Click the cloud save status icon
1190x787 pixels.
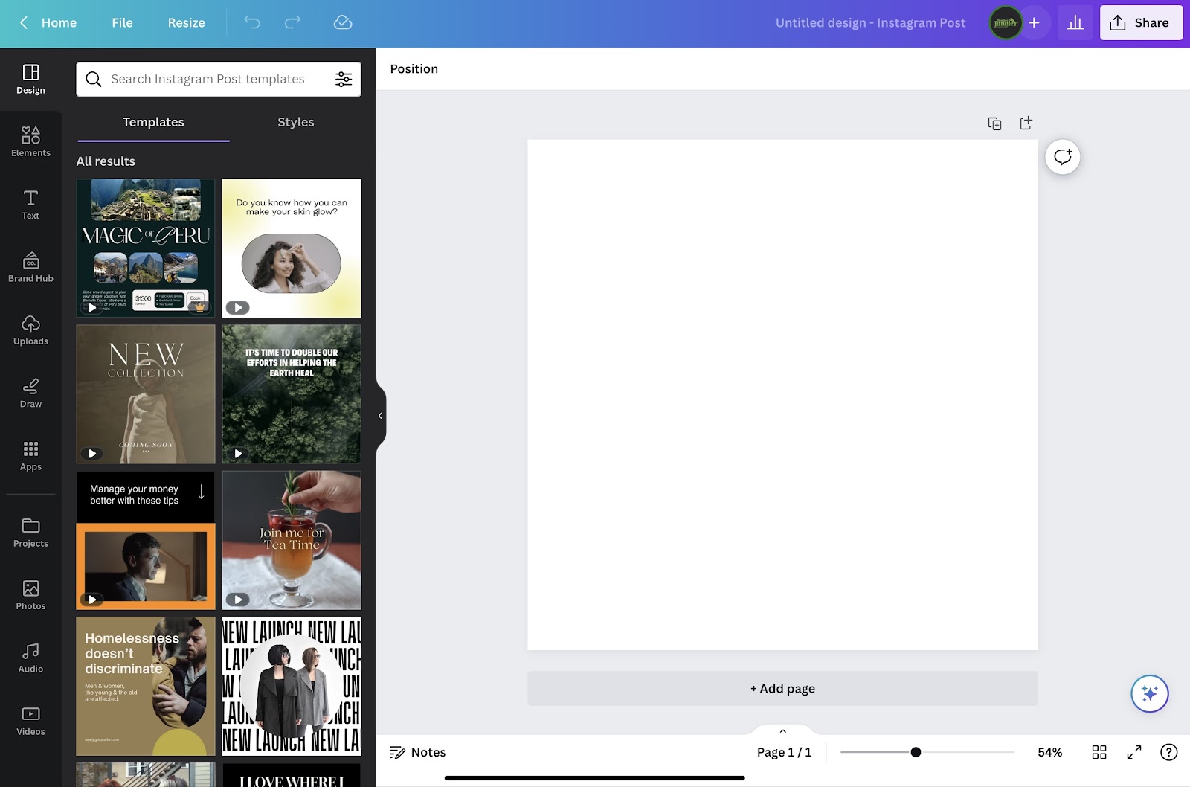click(x=343, y=22)
